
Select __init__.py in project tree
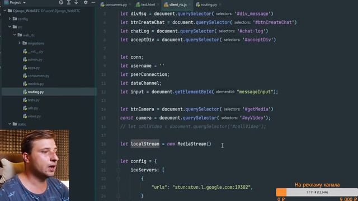33,51
